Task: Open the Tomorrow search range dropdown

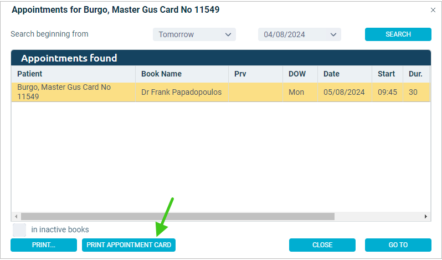Action: pyautogui.click(x=194, y=34)
